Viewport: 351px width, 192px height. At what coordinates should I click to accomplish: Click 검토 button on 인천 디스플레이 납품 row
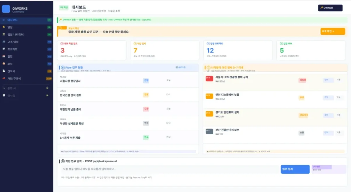point(328,97)
